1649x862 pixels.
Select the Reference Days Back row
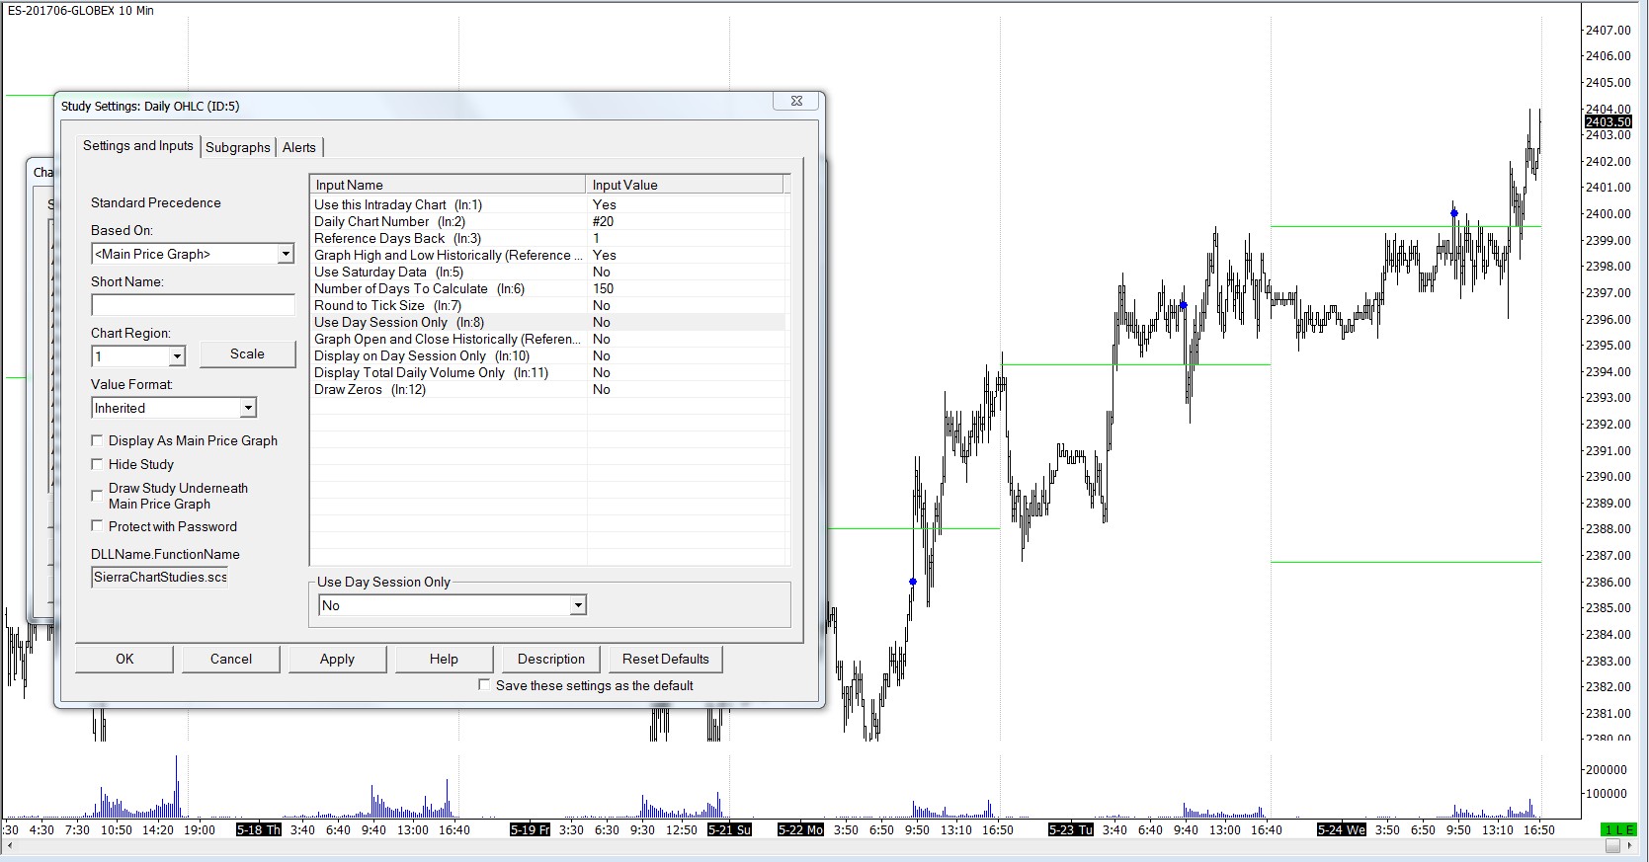point(549,238)
